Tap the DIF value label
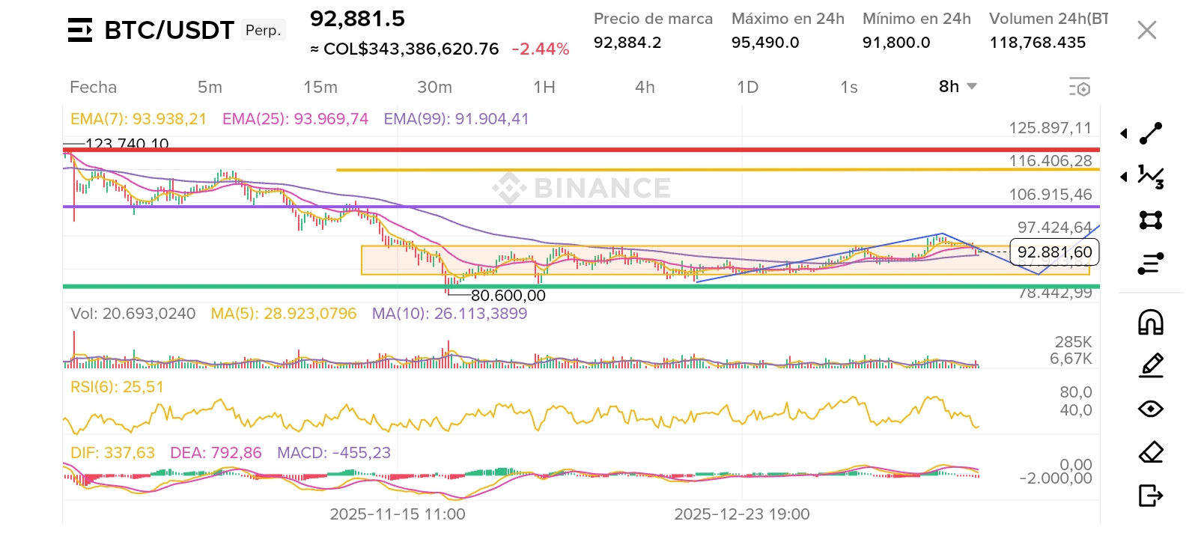Image resolution: width=1201 pixels, height=539 pixels. 112,453
